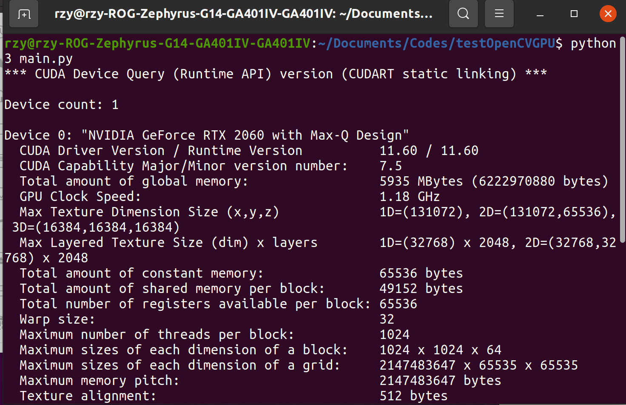This screenshot has height=405, width=626.
Task: Click the CUDA Capability value 7.5
Action: pyautogui.click(x=390, y=166)
